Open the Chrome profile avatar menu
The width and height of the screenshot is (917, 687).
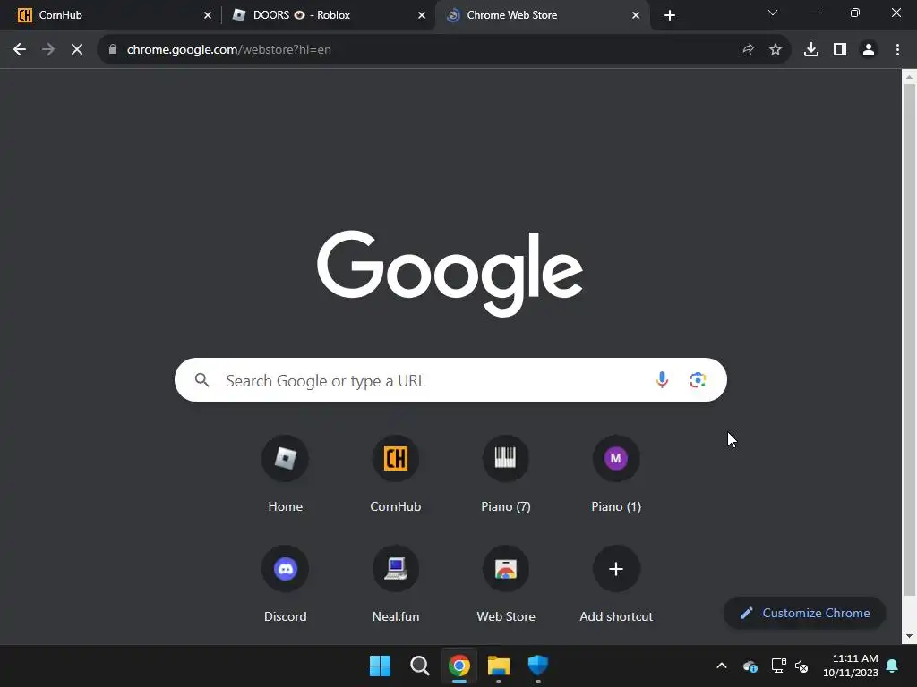[869, 50]
